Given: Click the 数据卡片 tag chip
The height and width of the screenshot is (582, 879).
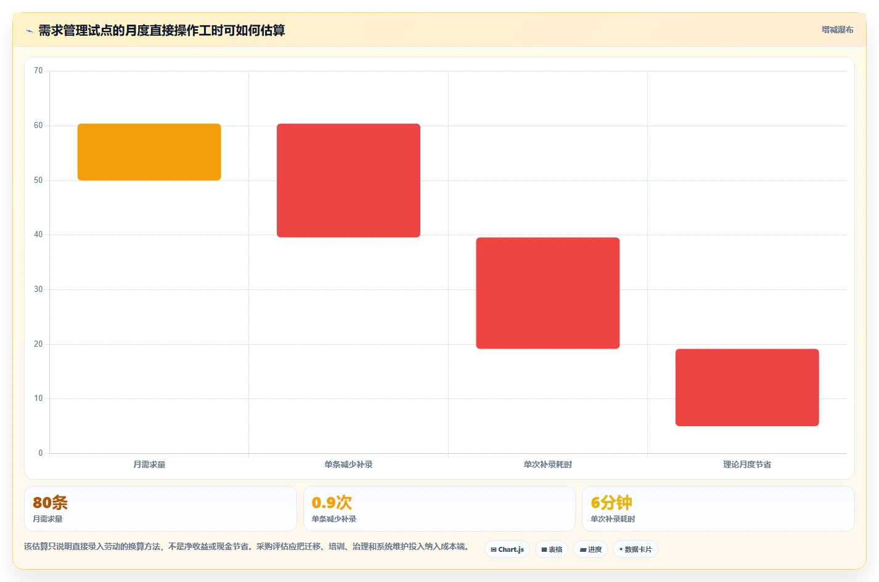Looking at the screenshot, I should point(636,549).
